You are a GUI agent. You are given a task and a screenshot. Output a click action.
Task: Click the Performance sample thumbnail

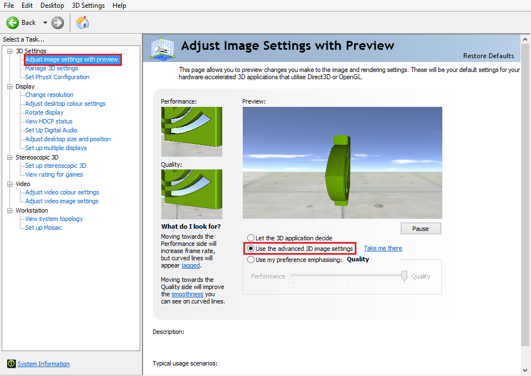(x=192, y=132)
